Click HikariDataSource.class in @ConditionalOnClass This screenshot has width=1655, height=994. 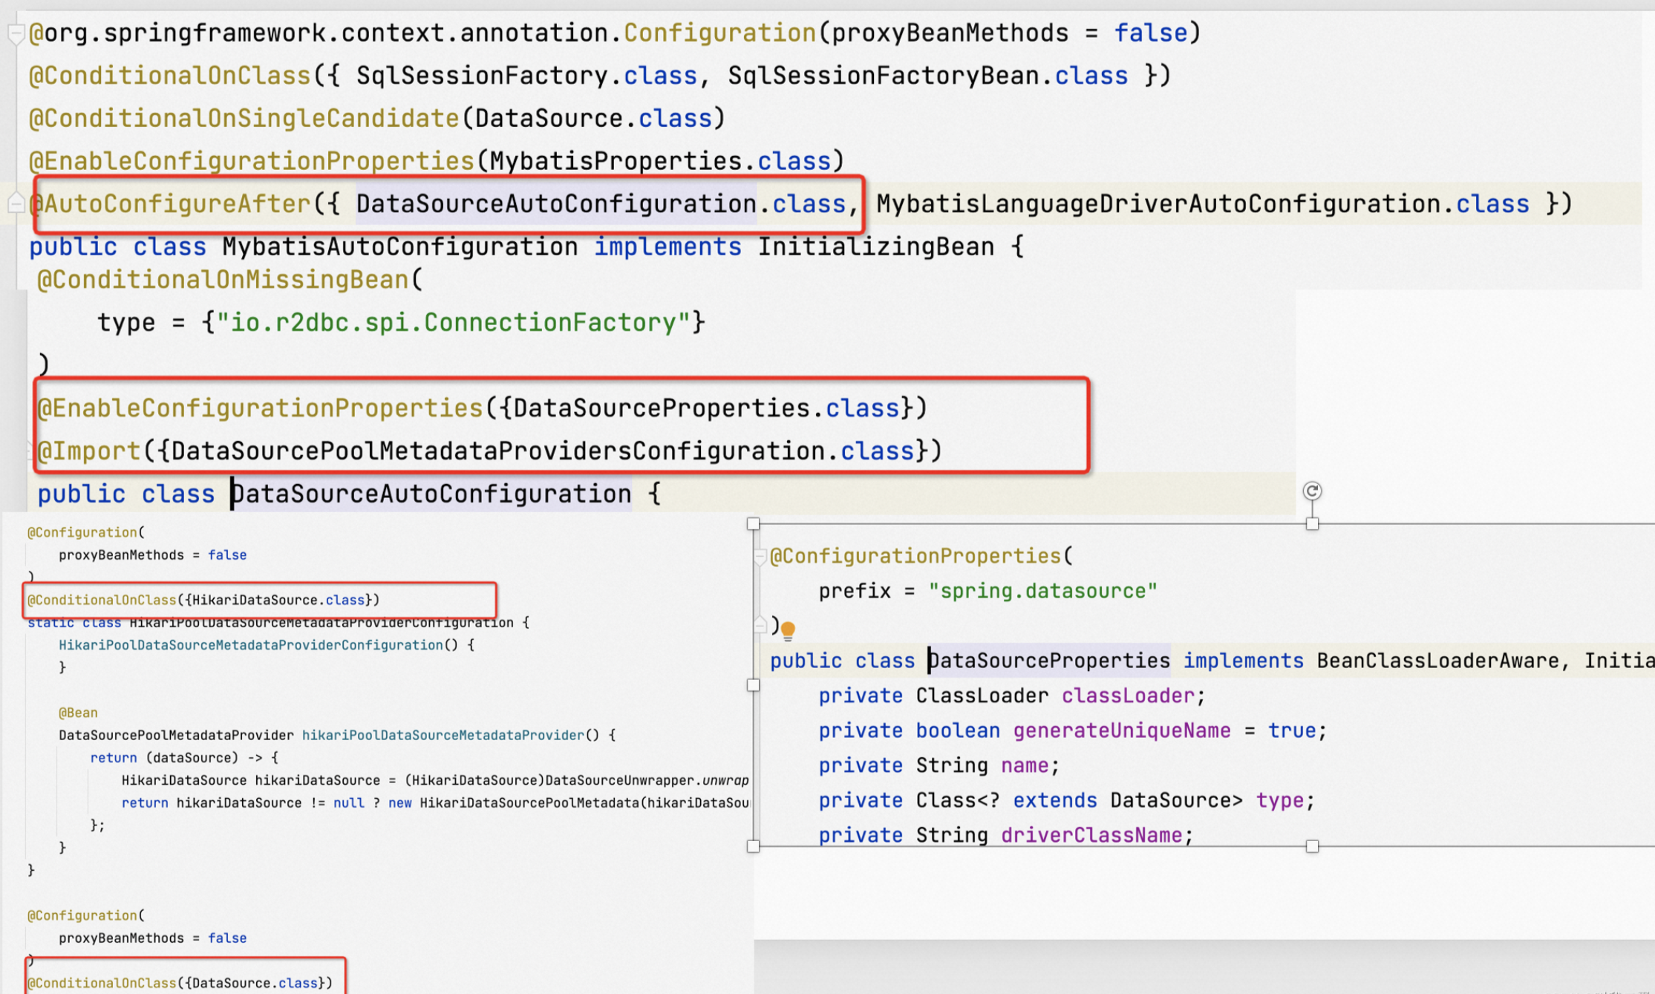coord(278,600)
